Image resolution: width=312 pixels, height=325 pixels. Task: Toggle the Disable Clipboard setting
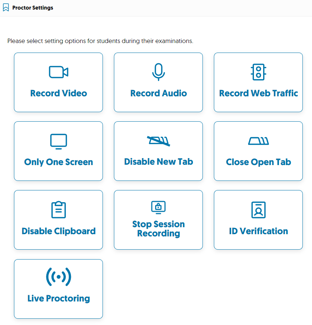pos(58,220)
